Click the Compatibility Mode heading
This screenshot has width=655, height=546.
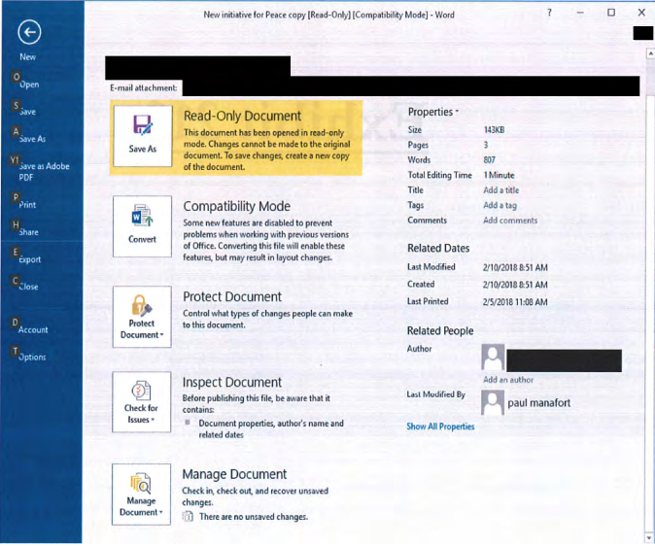tap(237, 206)
